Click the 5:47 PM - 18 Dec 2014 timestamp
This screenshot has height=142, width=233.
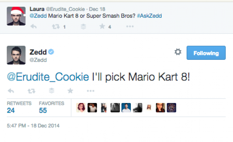click(x=33, y=125)
